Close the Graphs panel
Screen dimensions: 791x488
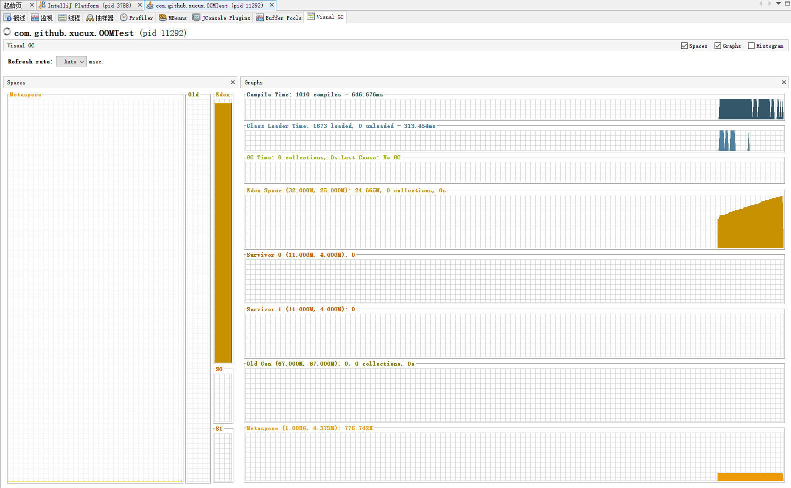point(784,82)
